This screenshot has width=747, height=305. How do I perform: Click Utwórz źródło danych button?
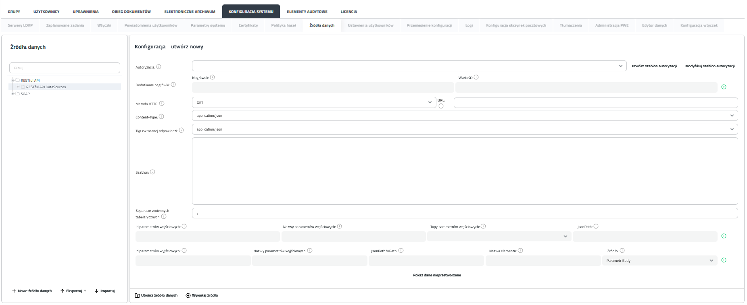156,295
